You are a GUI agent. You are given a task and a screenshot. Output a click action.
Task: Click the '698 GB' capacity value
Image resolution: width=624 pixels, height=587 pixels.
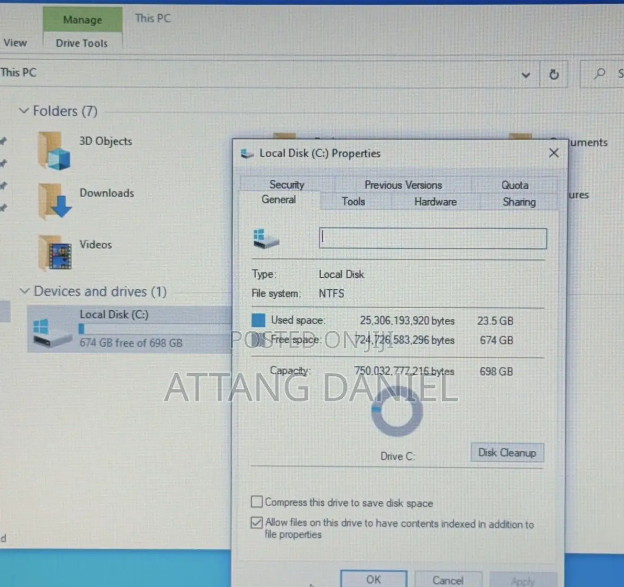[x=496, y=371]
